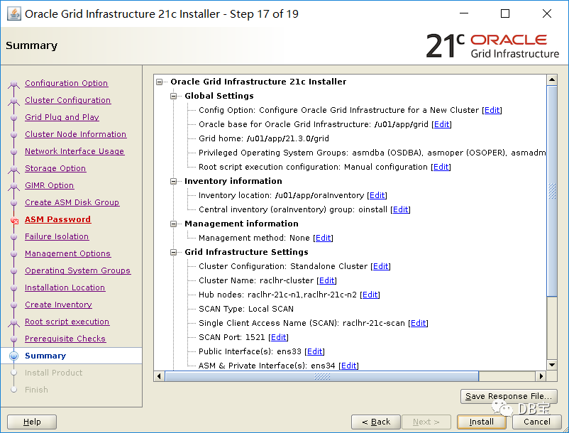Image resolution: width=569 pixels, height=433 pixels.
Task: Select the Summary step
Action: click(x=45, y=356)
